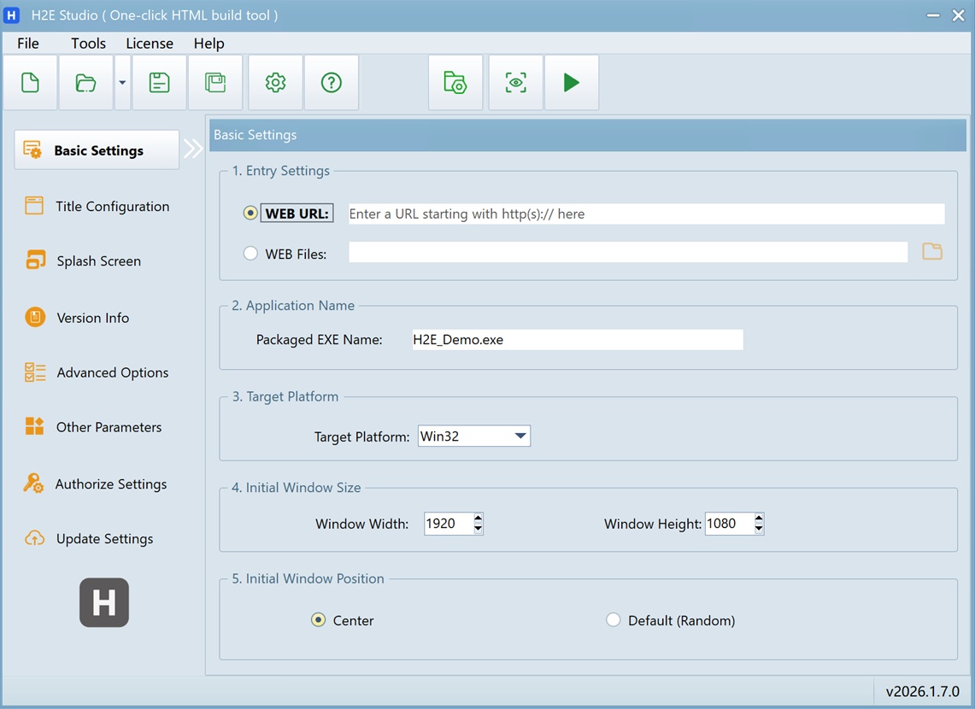Click the save document toolbar icon
The width and height of the screenshot is (975, 709).
159,82
